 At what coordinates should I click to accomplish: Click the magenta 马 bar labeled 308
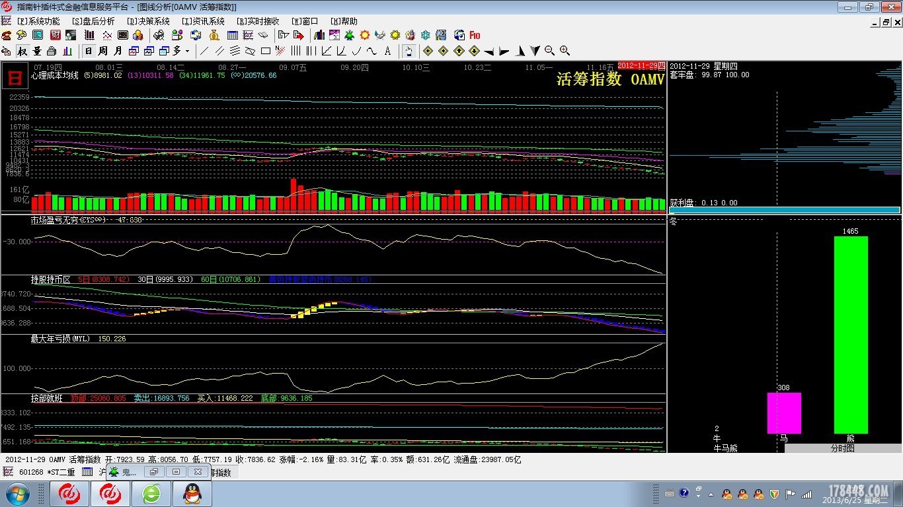point(784,413)
